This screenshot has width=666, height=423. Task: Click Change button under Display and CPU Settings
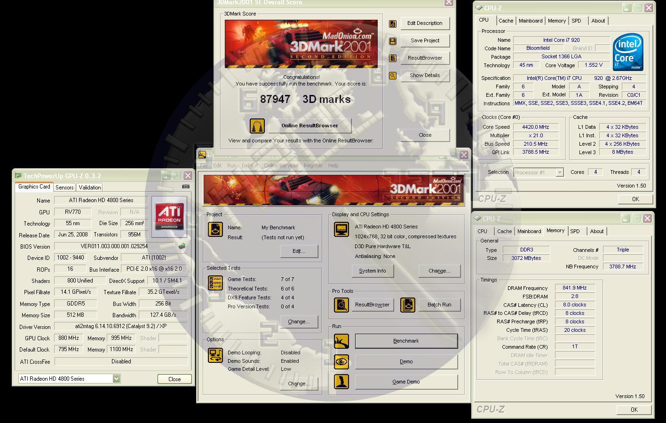coord(439,271)
